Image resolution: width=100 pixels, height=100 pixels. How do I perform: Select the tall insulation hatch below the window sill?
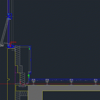point(17,55)
